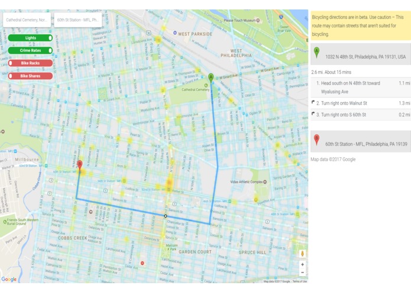The width and height of the screenshot is (411, 292).
Task: Enable the Bike Shares layer switch
Action: click(x=30, y=76)
